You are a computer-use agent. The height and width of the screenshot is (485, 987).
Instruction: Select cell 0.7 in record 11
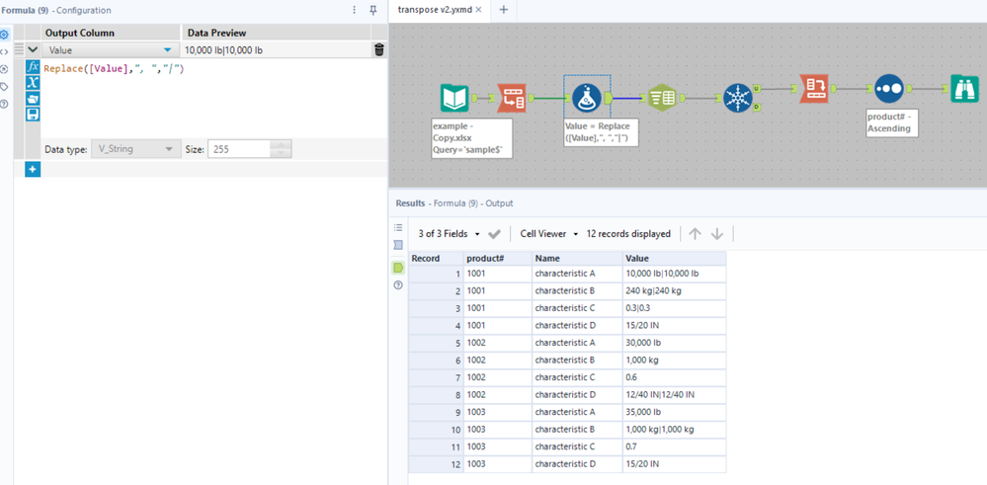click(674, 446)
